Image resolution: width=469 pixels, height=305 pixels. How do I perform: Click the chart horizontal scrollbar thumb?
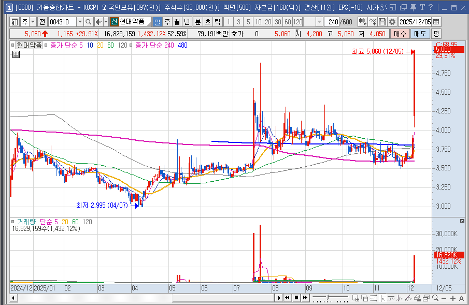[223, 298]
